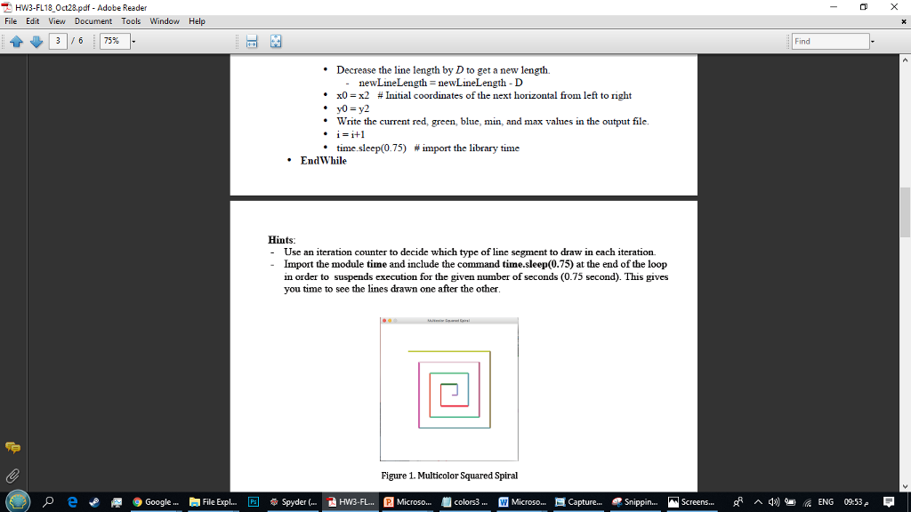The image size is (911, 512).
Task: Go to the next page with the down arrow
Action: pyautogui.click(x=36, y=41)
